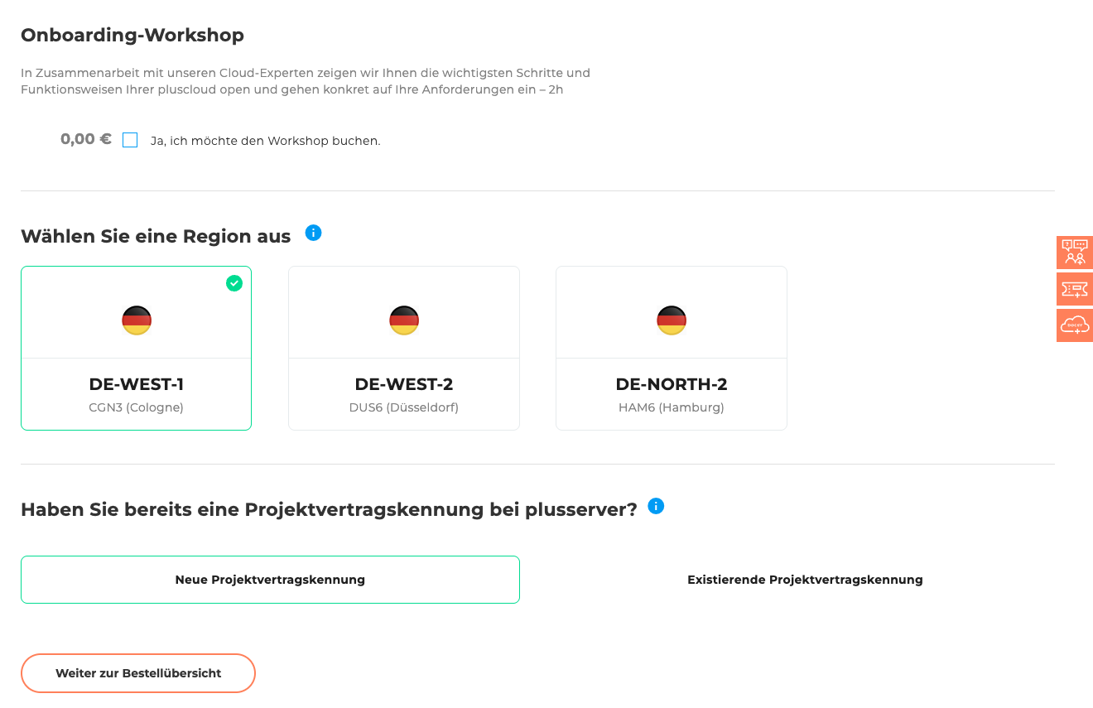Open the support chat sidebar icon
Image resolution: width=1093 pixels, height=708 pixels.
[x=1074, y=253]
